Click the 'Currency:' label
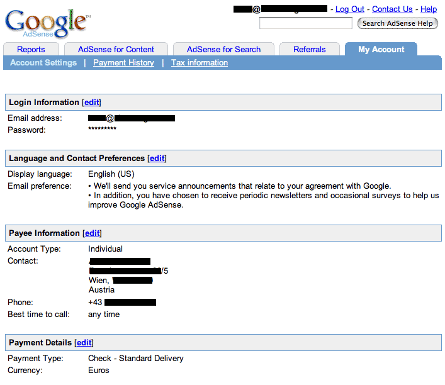Screen dimensions: 445x385 point(25,371)
